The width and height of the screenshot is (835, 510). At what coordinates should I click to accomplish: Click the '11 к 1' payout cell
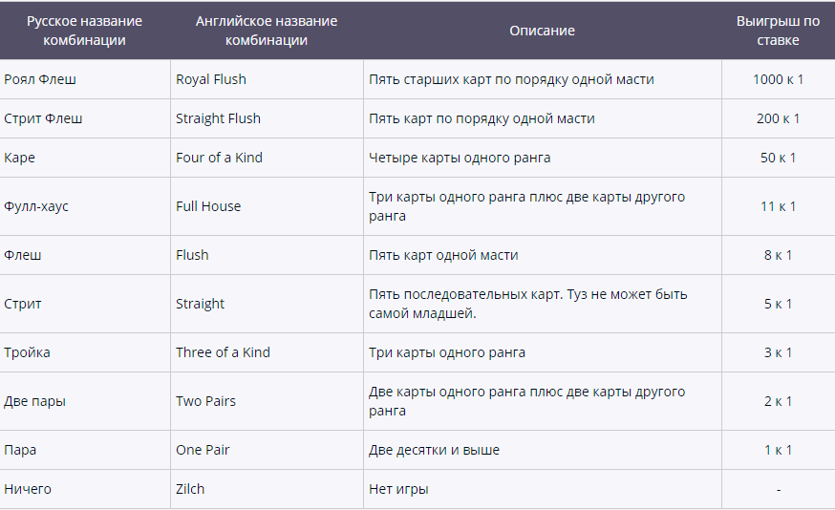pyautogui.click(x=778, y=206)
